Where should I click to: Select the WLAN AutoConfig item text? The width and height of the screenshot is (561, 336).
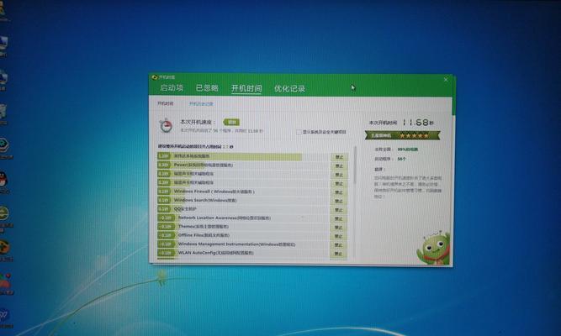[216, 253]
